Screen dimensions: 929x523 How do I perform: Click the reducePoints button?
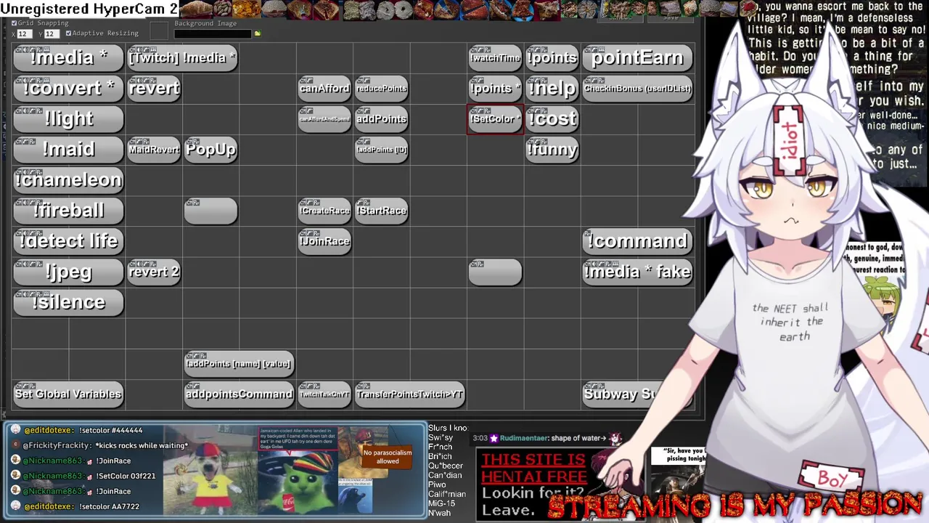tap(382, 89)
